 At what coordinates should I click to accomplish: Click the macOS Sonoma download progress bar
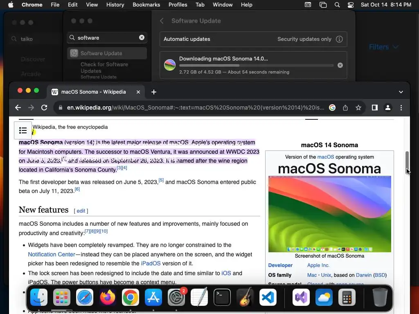tap(257, 65)
